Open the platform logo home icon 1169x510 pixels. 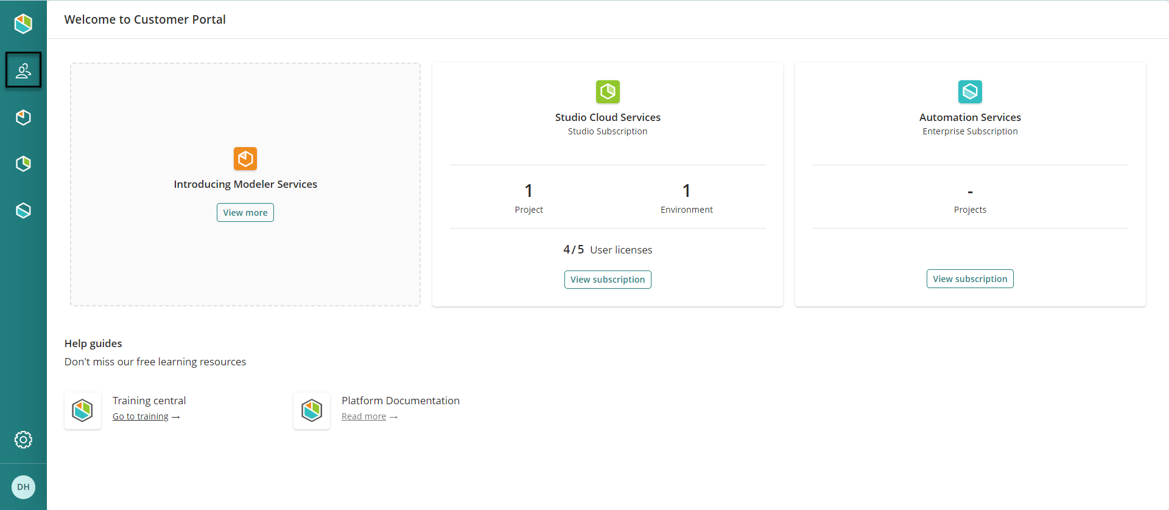23,24
